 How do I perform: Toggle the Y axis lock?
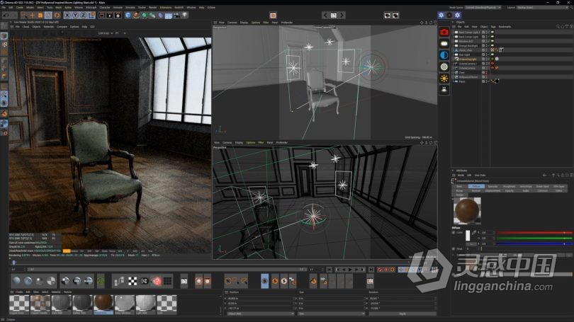(75, 16)
